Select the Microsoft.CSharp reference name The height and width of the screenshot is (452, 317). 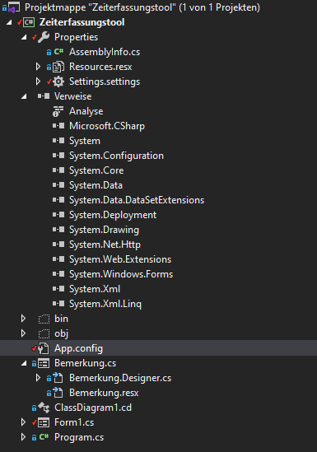click(x=107, y=126)
